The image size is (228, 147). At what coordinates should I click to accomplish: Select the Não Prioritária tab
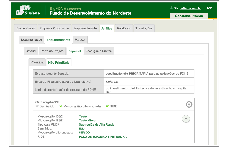coord(59,62)
